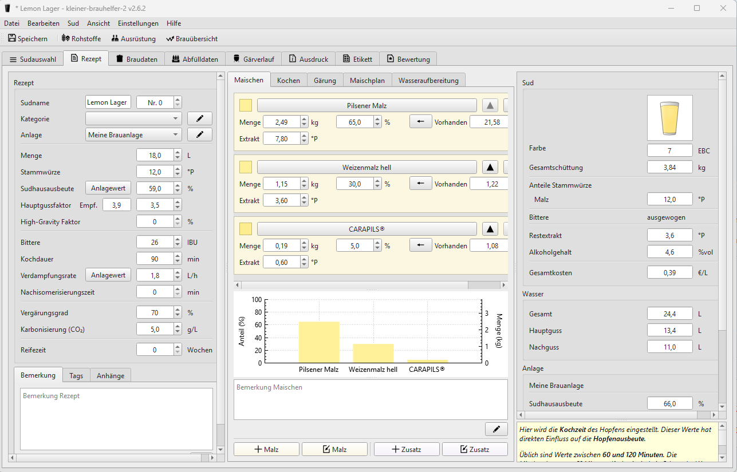Move Weizenmalz hell up with arrow button
Screen dimensions: 737x472
click(490, 167)
